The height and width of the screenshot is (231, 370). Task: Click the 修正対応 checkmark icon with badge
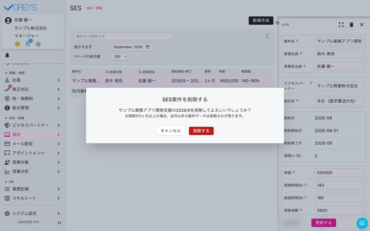click(x=7, y=89)
